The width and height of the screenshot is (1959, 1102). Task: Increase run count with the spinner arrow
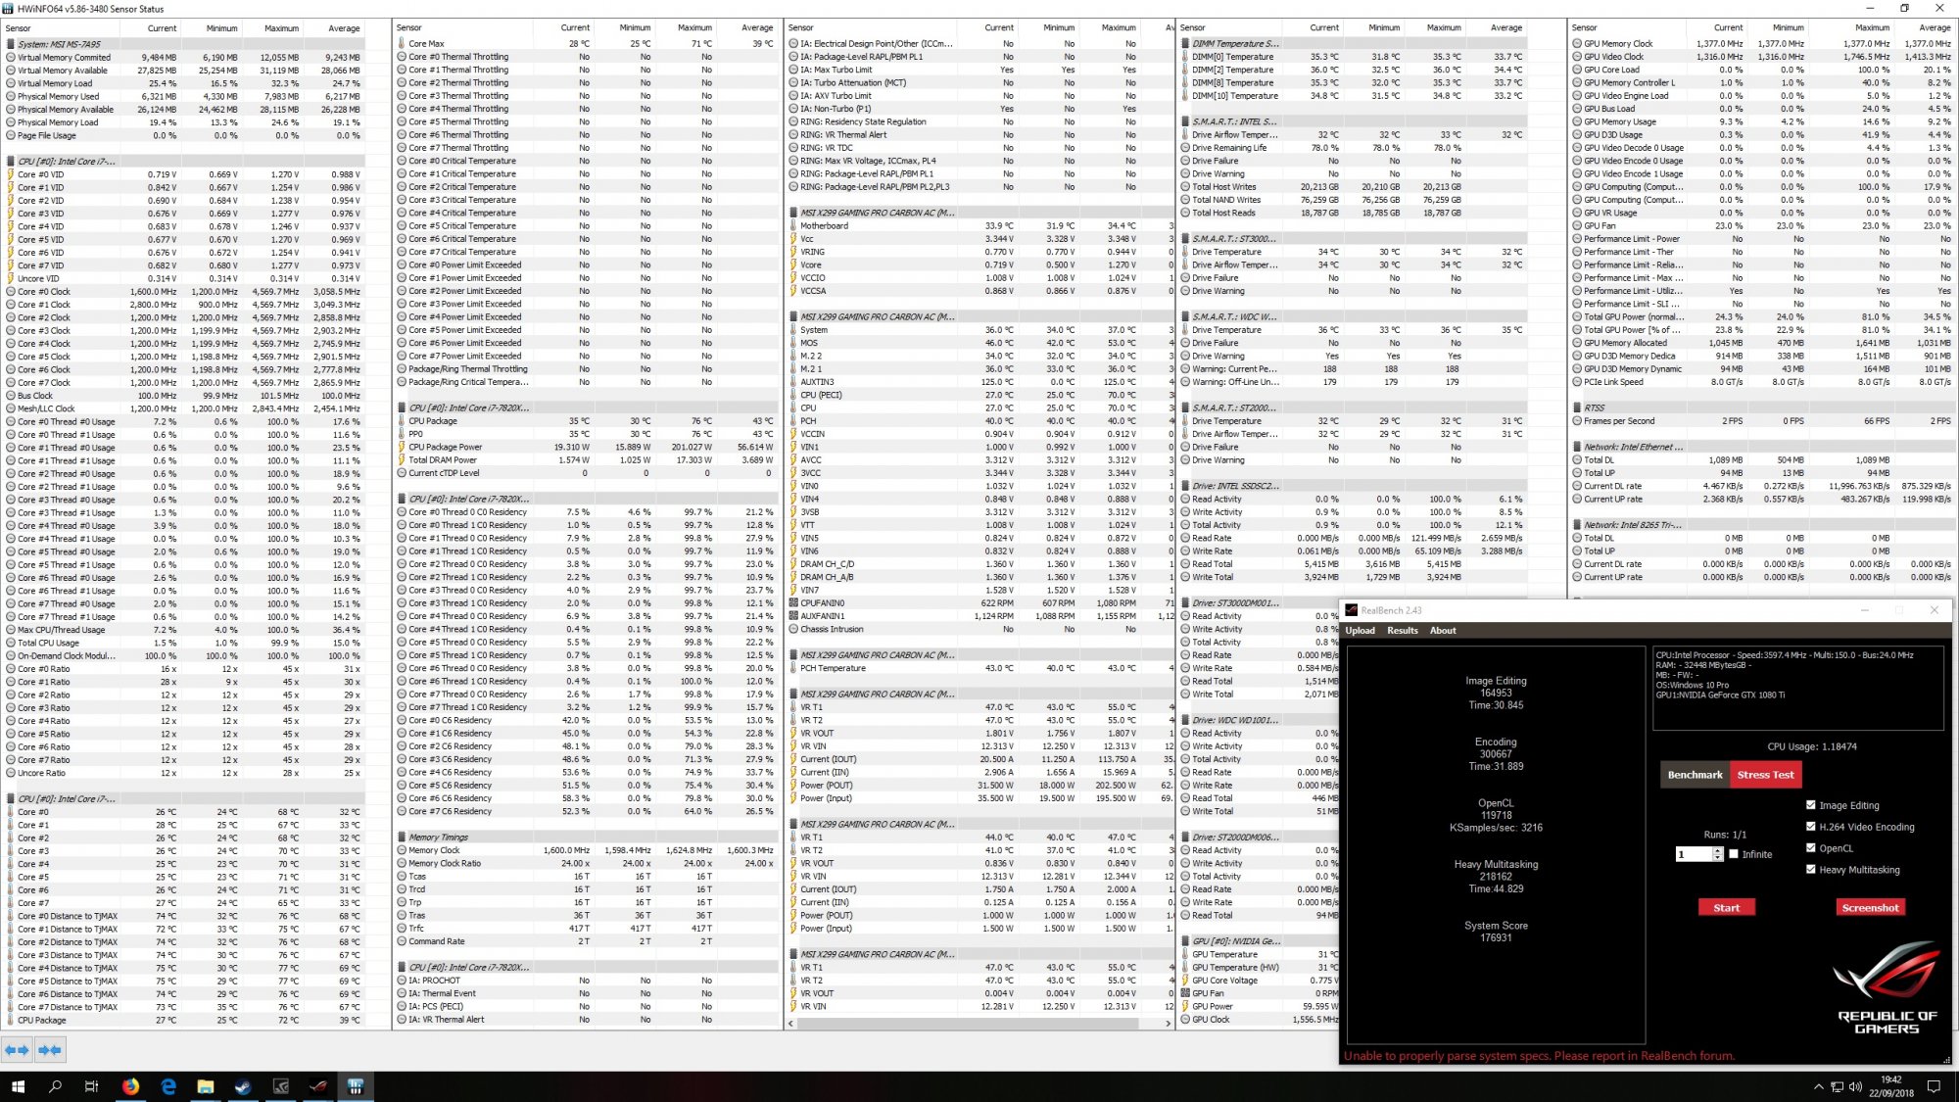coord(1718,850)
